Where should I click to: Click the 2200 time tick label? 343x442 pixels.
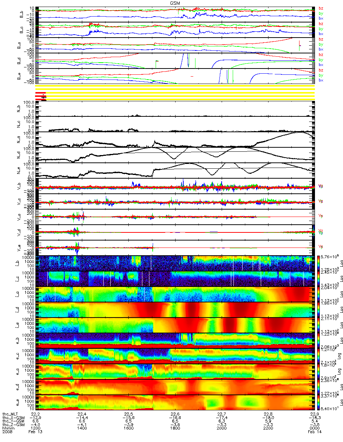[268, 429]
